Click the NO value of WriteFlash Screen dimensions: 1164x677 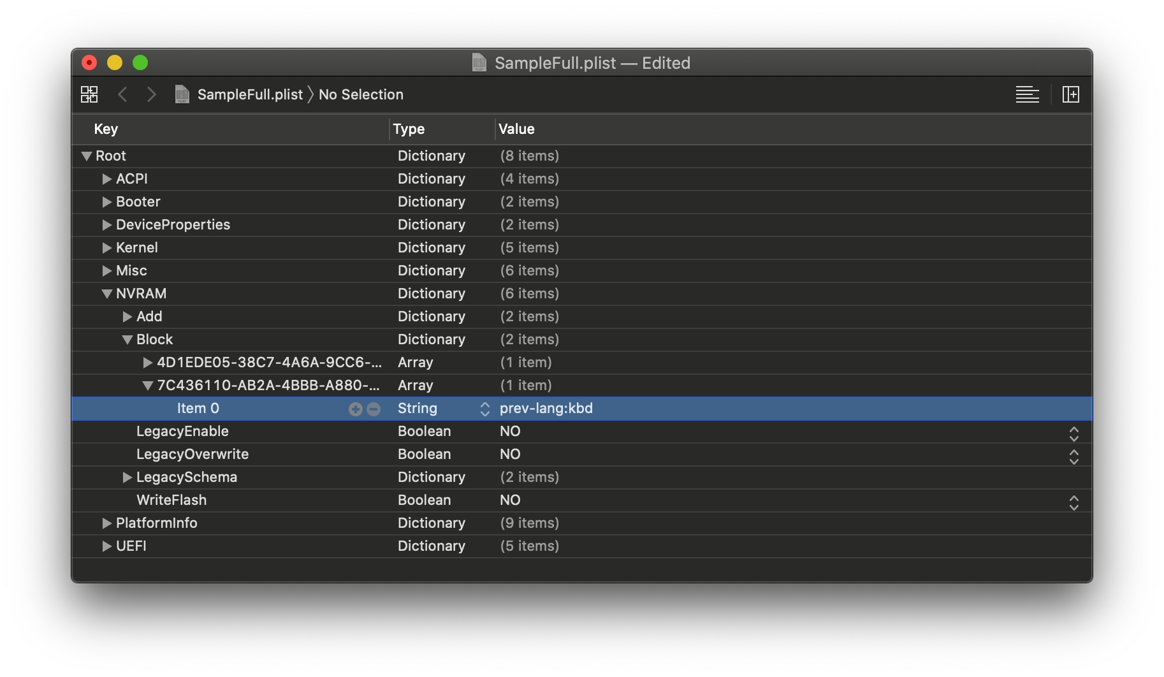pyautogui.click(x=510, y=500)
